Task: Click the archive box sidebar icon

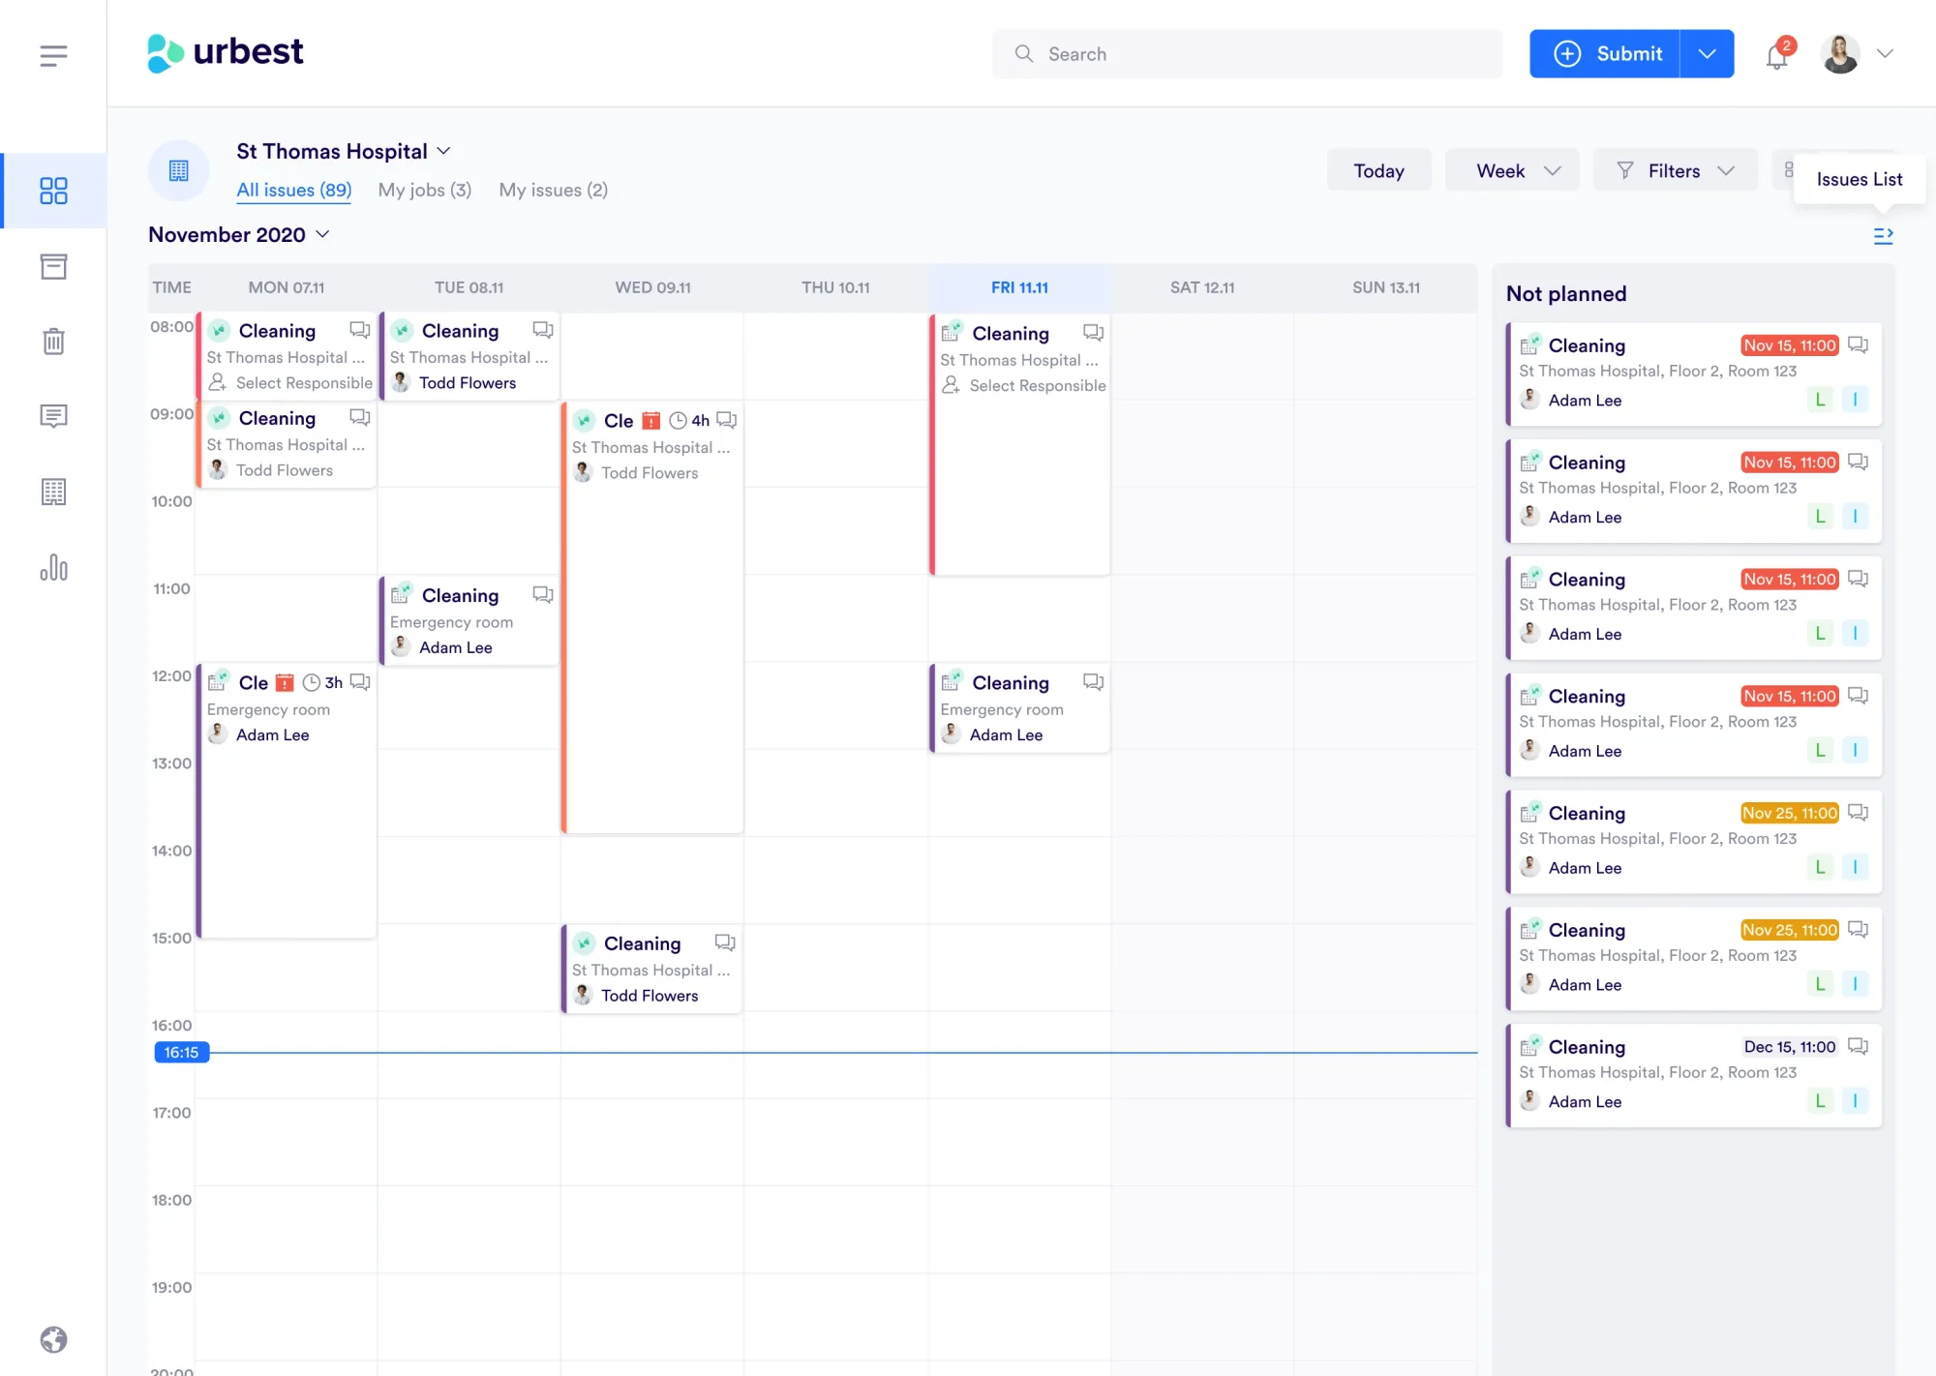Action: [53, 266]
